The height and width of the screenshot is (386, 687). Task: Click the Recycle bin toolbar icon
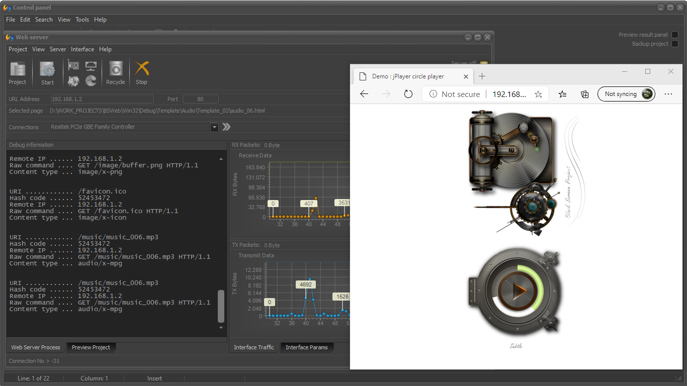point(115,72)
